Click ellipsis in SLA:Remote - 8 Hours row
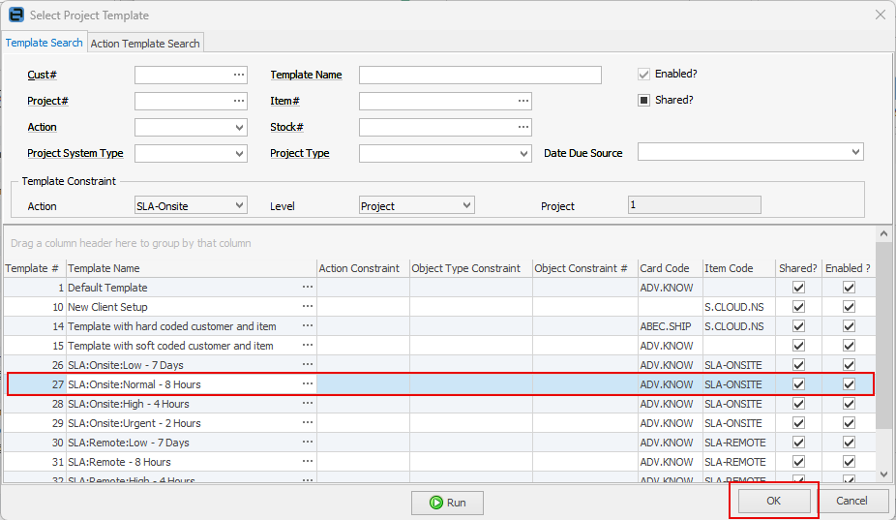 [308, 462]
